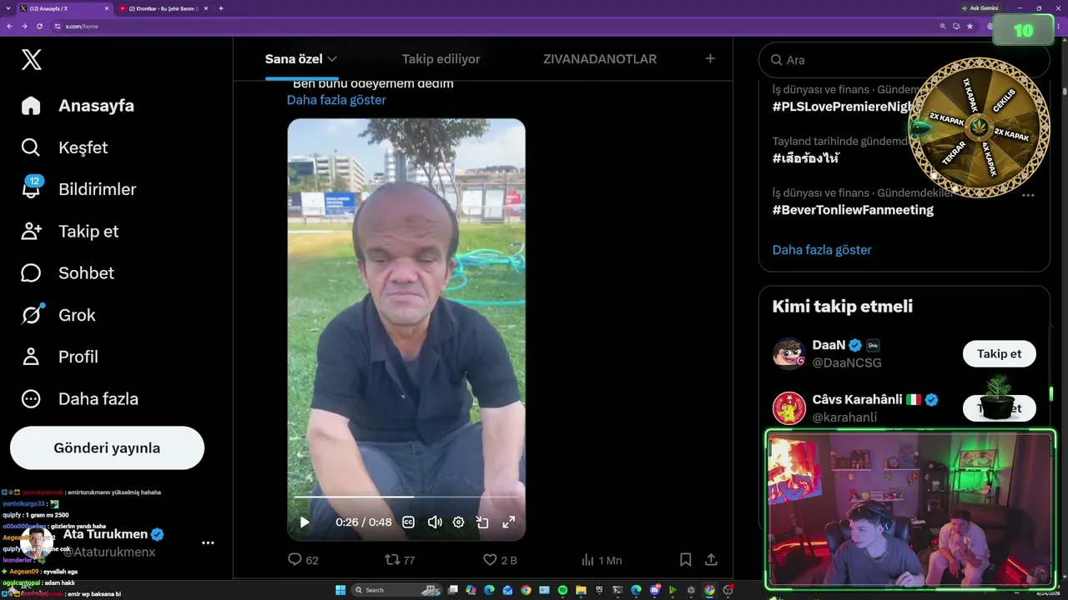Open File Explorer from the taskbar
Screen dimensions: 1068x600
click(581, 590)
